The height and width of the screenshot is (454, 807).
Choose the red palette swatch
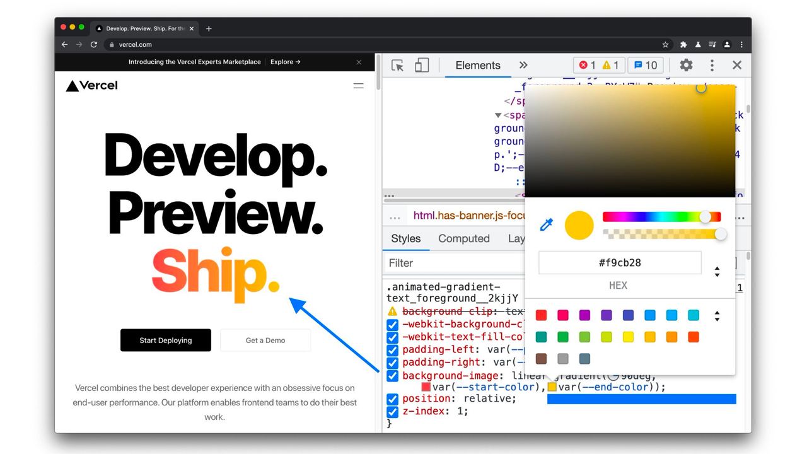tap(541, 315)
